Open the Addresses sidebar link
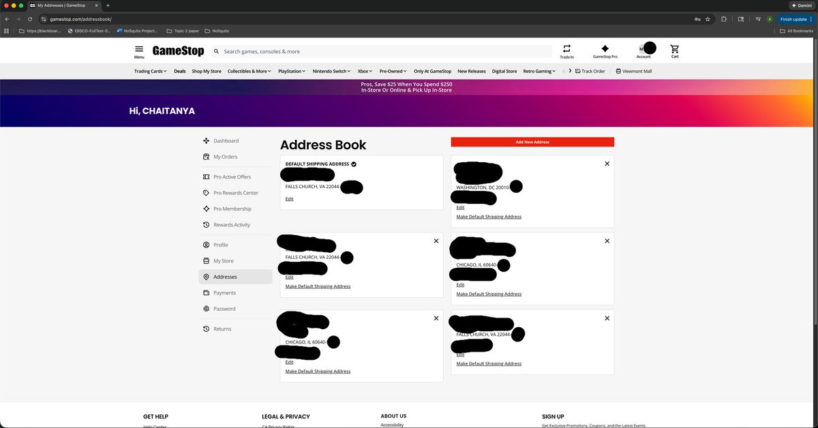This screenshot has height=428, width=818. (235, 277)
